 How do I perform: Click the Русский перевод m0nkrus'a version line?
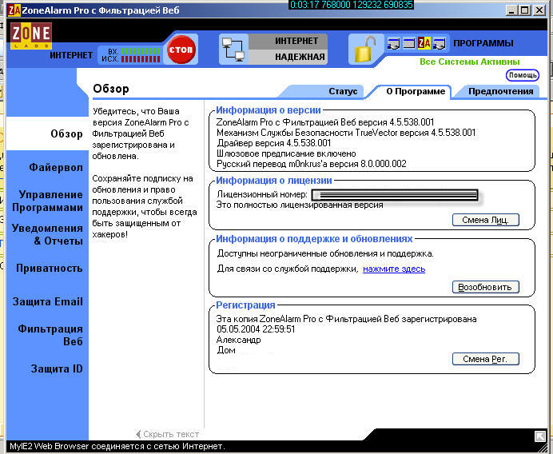tap(312, 164)
